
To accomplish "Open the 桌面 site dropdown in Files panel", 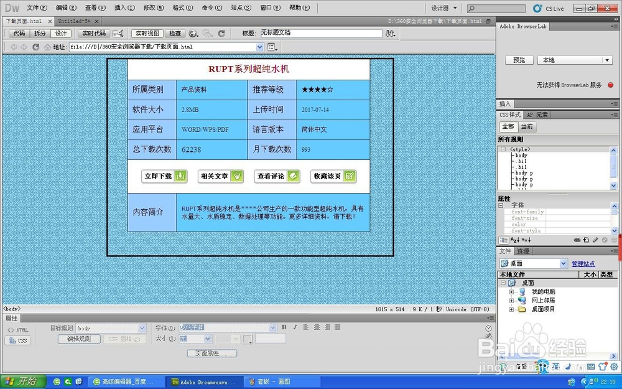I will pos(563,263).
